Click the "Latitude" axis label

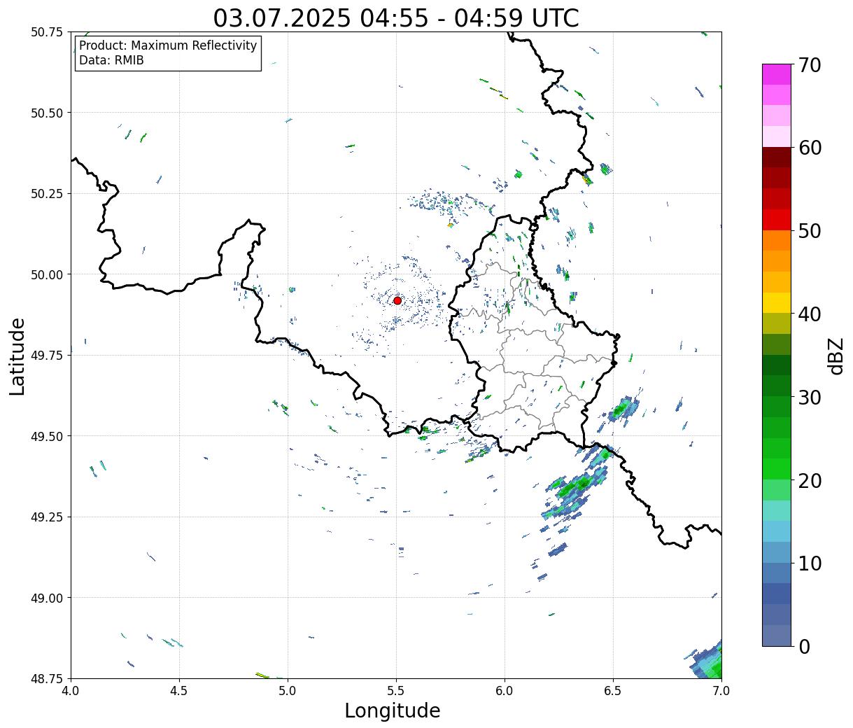pos(17,356)
